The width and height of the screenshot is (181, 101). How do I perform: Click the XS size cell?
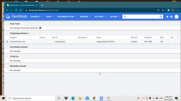tap(161, 42)
